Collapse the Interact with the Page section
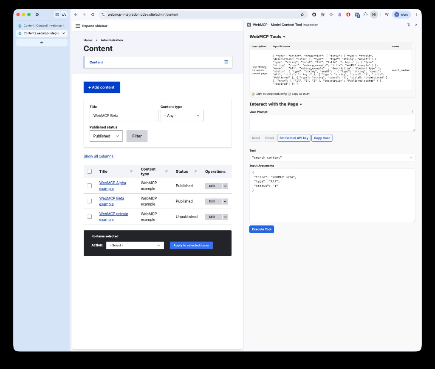435x369 pixels. [x=276, y=104]
